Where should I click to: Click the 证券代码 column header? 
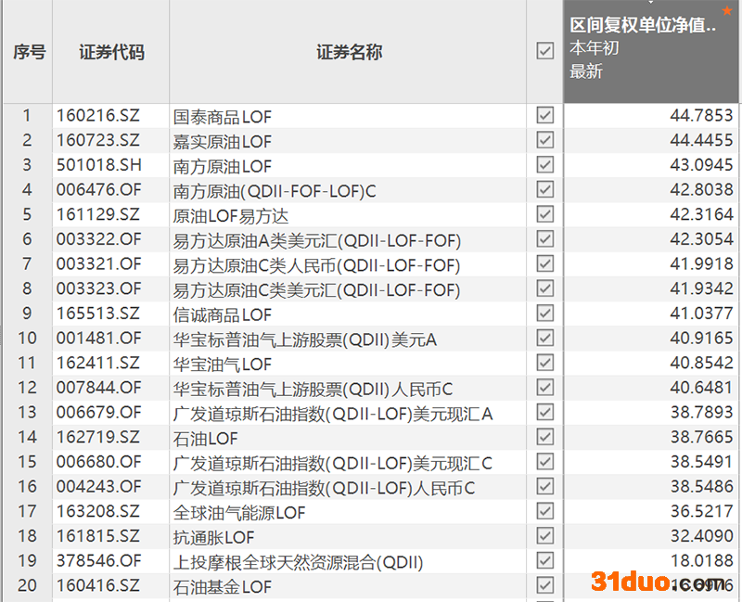111,52
